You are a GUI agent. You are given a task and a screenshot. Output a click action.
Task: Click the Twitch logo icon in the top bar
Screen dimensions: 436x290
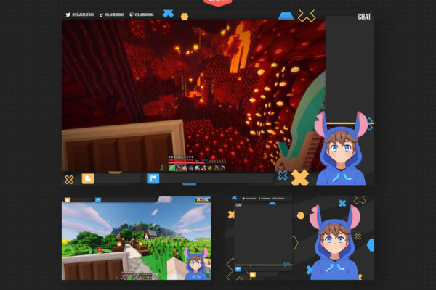(132, 14)
